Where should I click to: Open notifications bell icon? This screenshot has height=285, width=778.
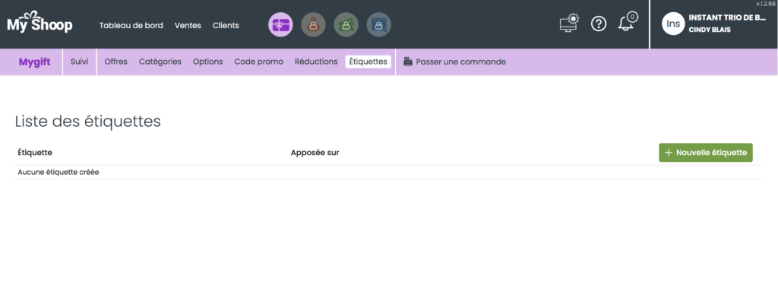pos(627,22)
